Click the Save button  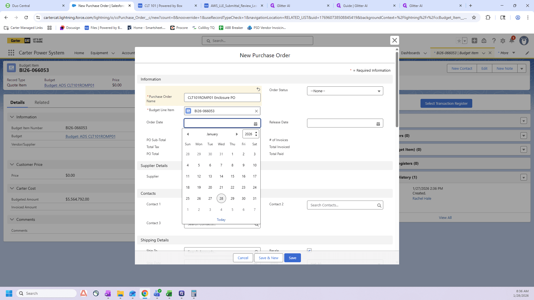point(292,258)
